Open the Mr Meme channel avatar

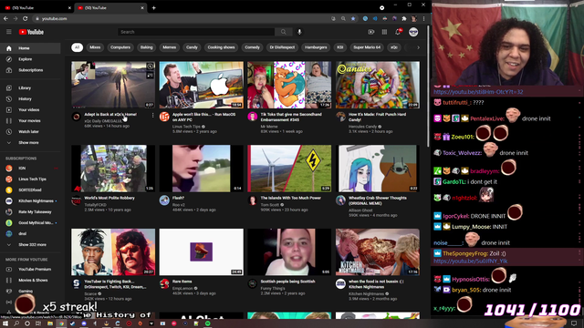[x=253, y=117]
